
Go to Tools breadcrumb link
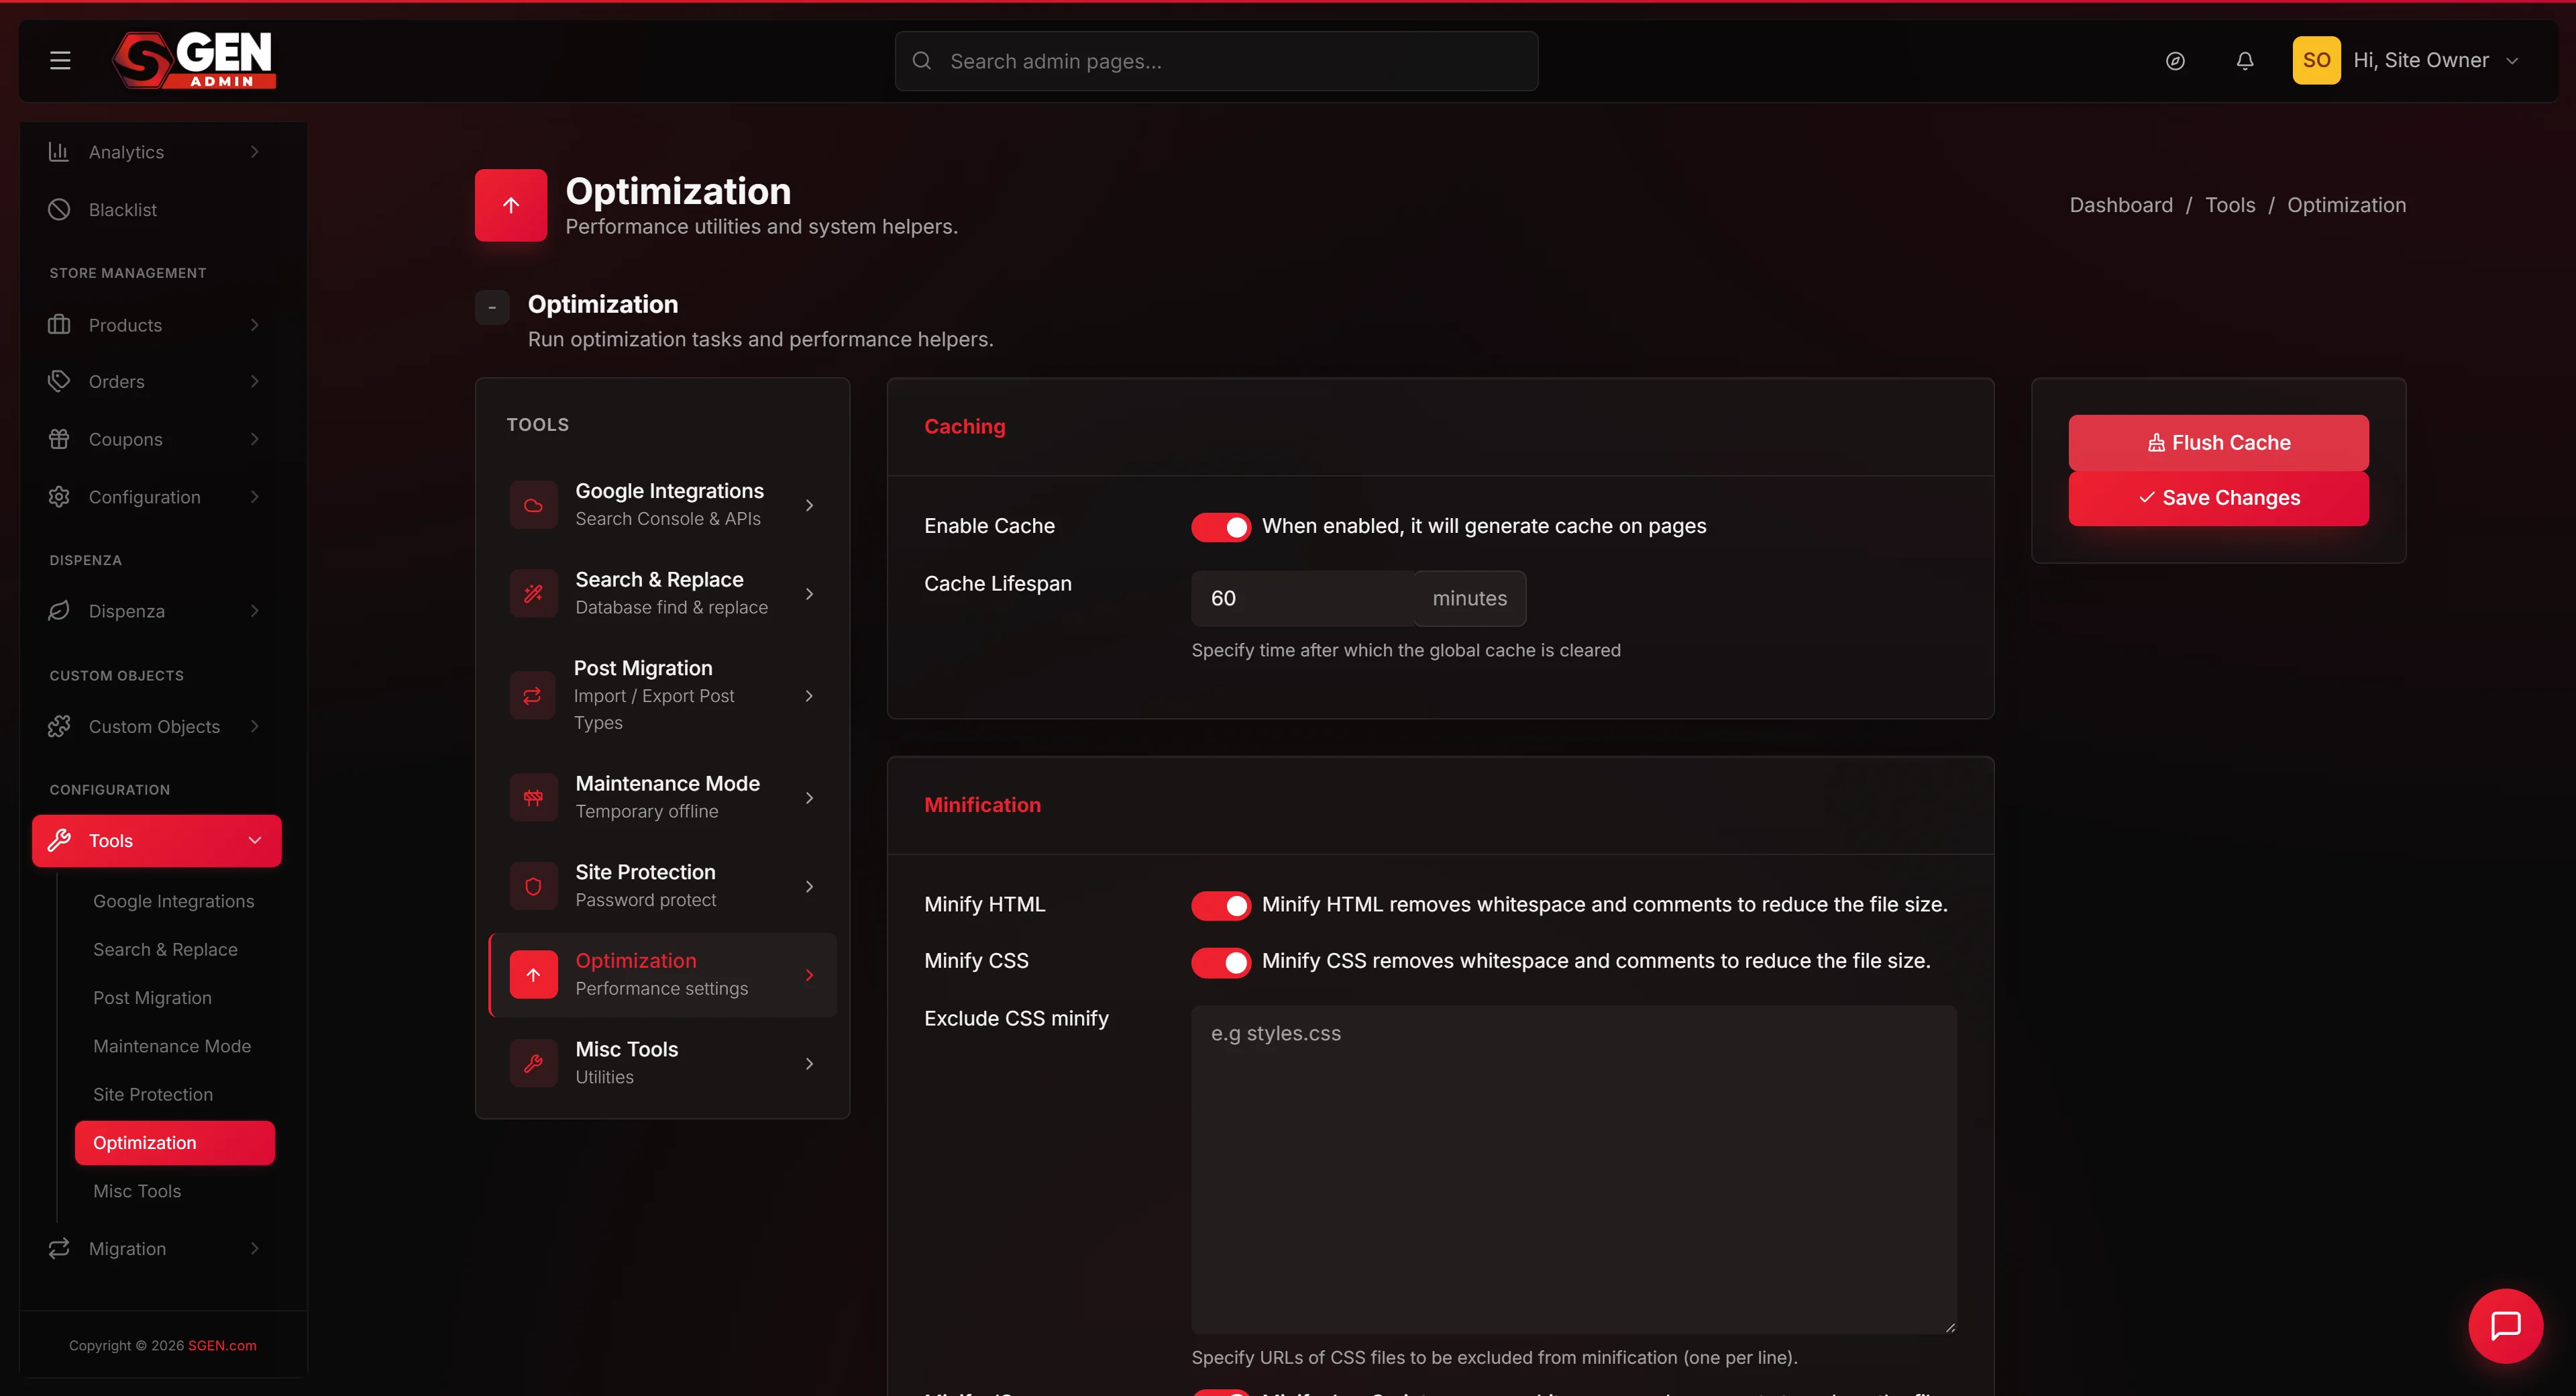click(2230, 205)
